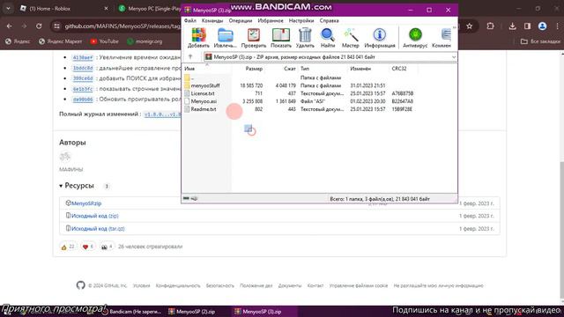This screenshot has width=564, height=317.
Task: Go up one folder with arrow icon
Action: click(x=190, y=56)
